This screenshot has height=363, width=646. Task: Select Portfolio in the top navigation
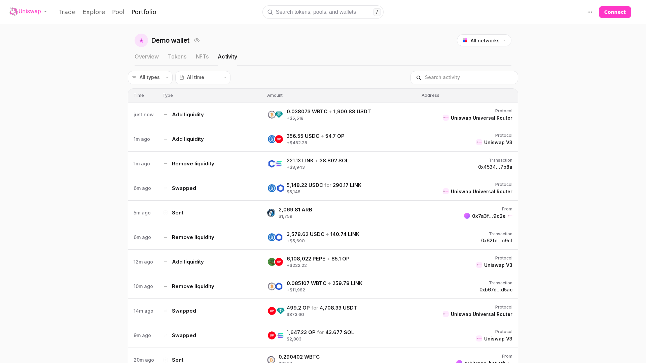(x=144, y=12)
